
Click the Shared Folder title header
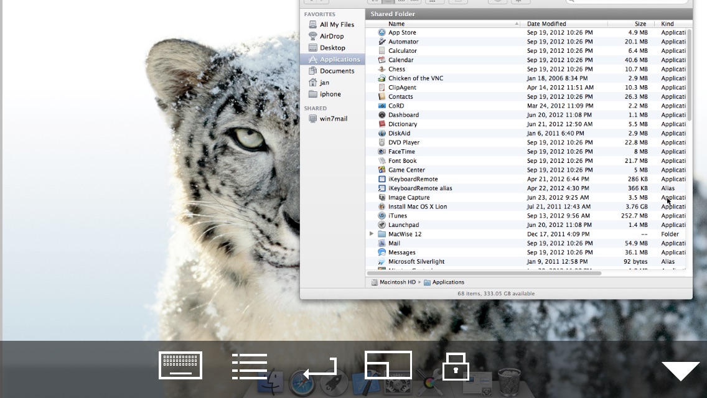click(393, 14)
